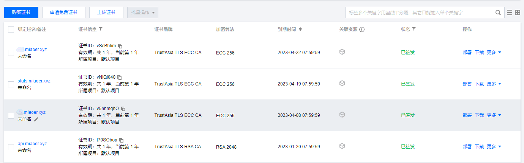The image size is (524, 163).
Task: Filter the 状态 column
Action: [x=414, y=29]
